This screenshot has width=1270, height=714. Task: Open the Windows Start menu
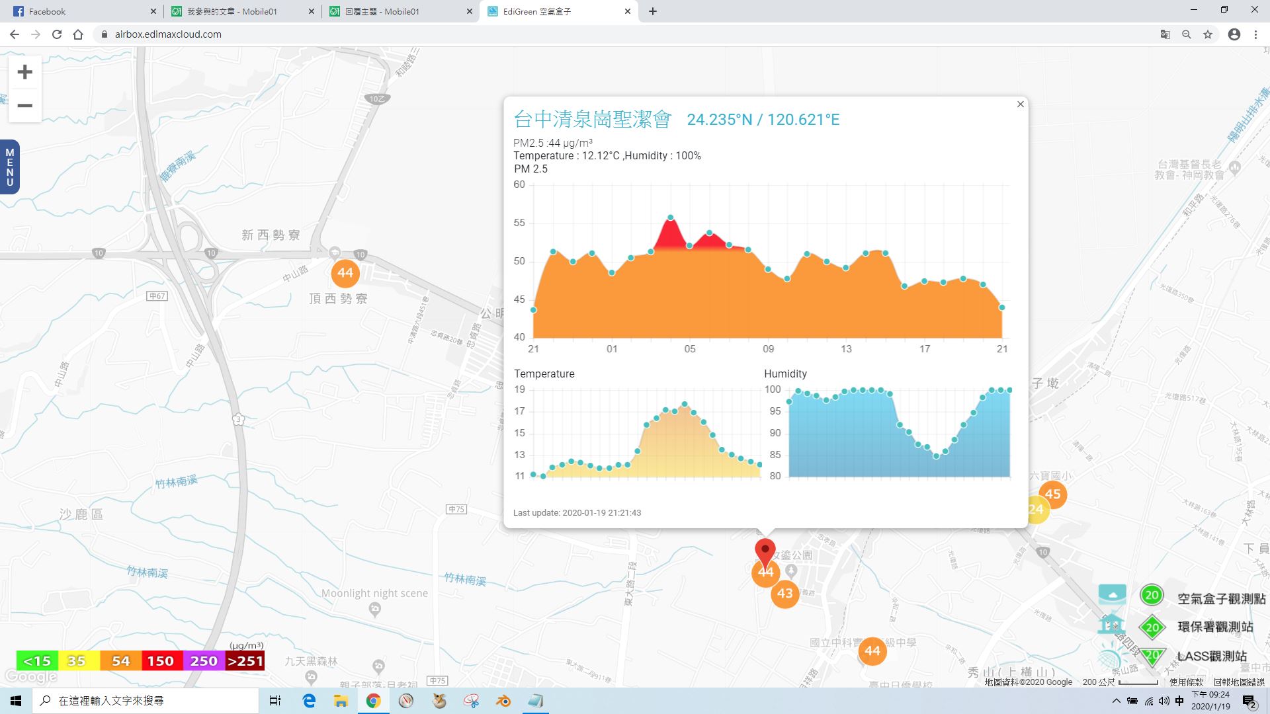click(x=16, y=701)
